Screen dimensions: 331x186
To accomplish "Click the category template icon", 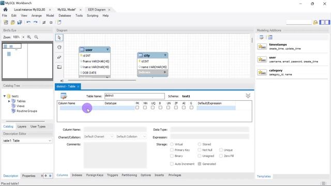I will [x=262, y=72].
